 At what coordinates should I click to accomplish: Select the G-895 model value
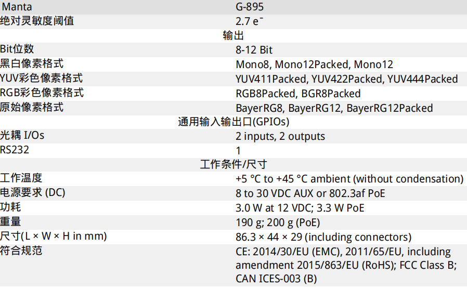tap(250, 7)
